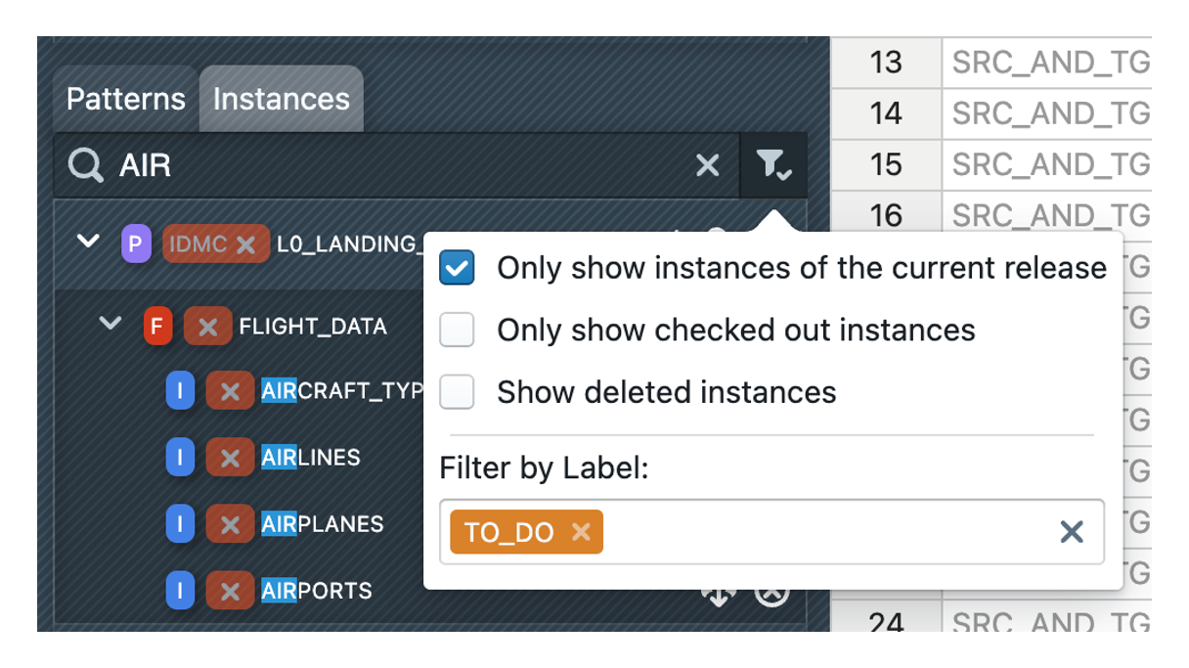1189x668 pixels.
Task: Enable Show deleted instances checkbox
Action: tap(457, 392)
